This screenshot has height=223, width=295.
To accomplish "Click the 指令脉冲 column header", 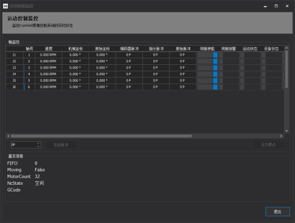I will (x=156, y=48).
